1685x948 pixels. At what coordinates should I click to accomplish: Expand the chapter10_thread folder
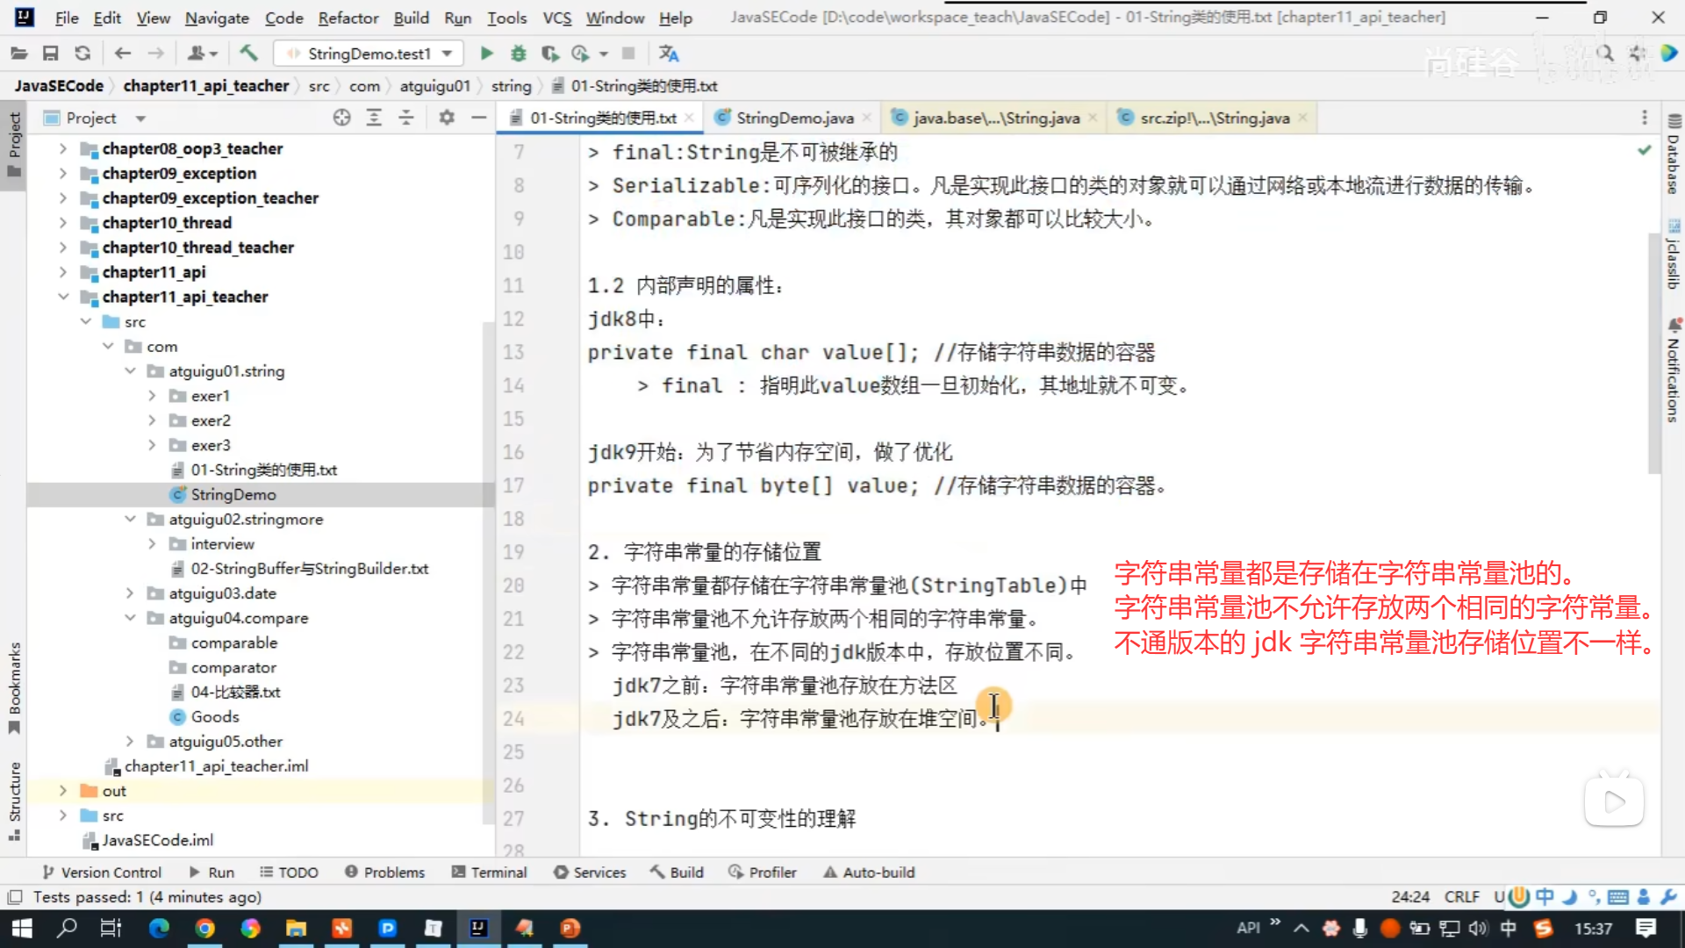click(x=62, y=223)
